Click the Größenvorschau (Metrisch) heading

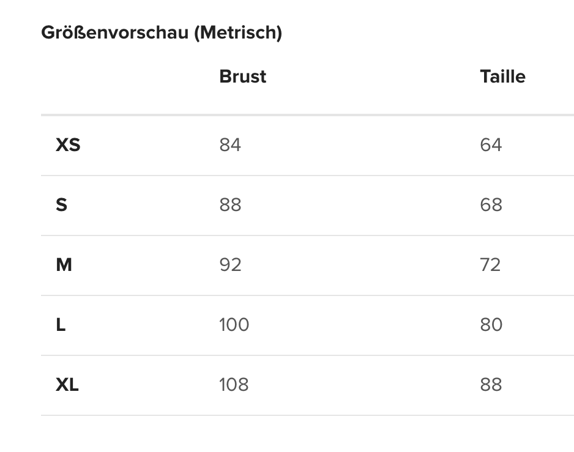coord(162,33)
